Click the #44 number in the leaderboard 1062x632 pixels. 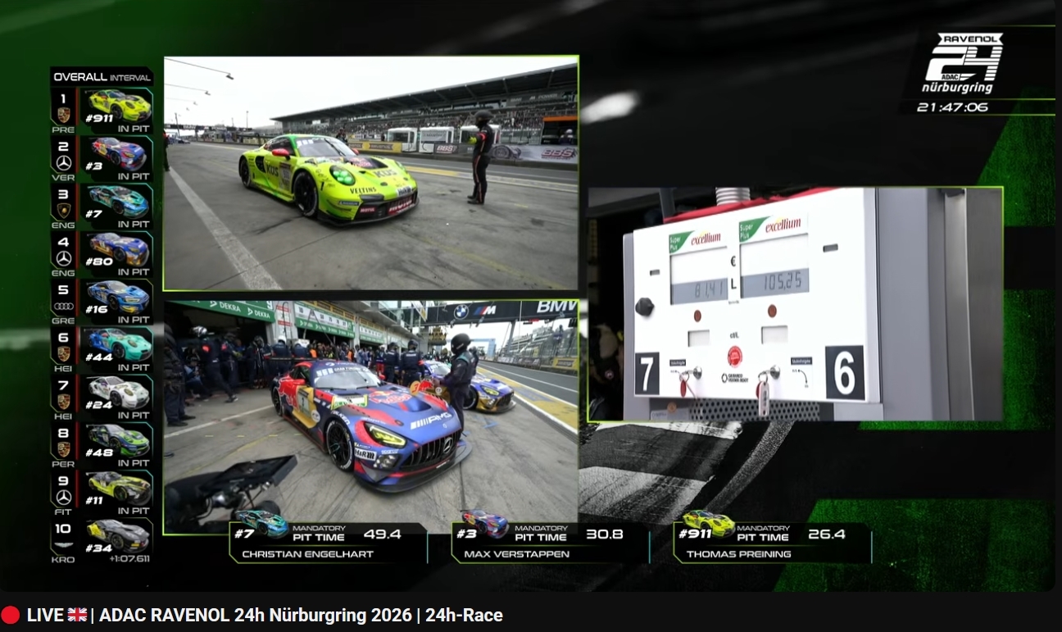click(98, 357)
